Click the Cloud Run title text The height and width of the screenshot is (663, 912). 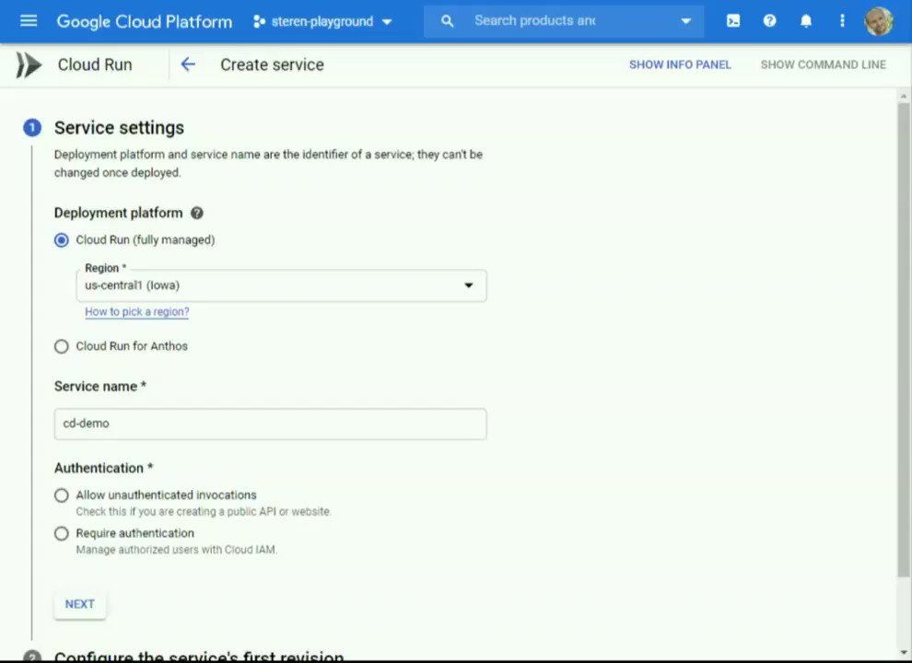point(95,64)
